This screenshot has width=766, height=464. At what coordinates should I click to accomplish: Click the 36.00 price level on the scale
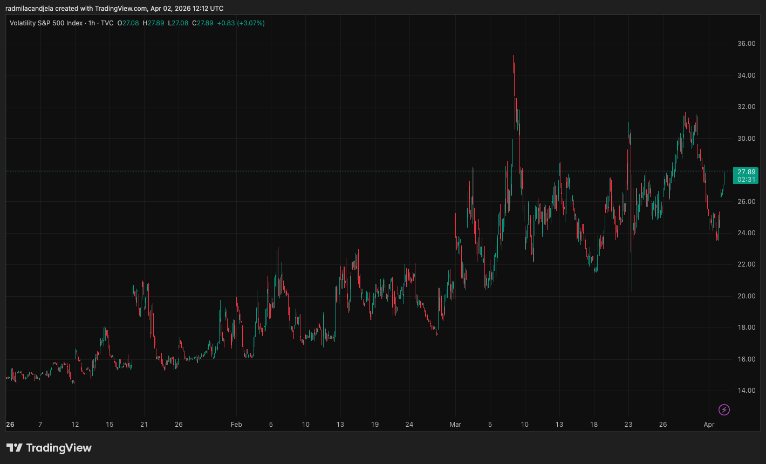coord(747,43)
